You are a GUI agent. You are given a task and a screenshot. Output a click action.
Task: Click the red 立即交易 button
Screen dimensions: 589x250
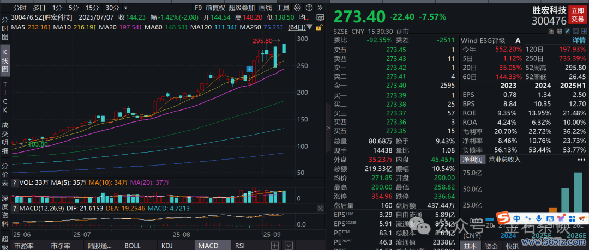click(578, 15)
